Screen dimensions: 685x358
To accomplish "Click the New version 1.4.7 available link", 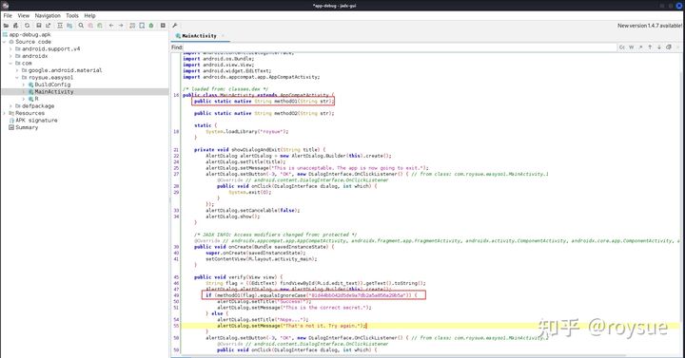I will (x=649, y=26).
